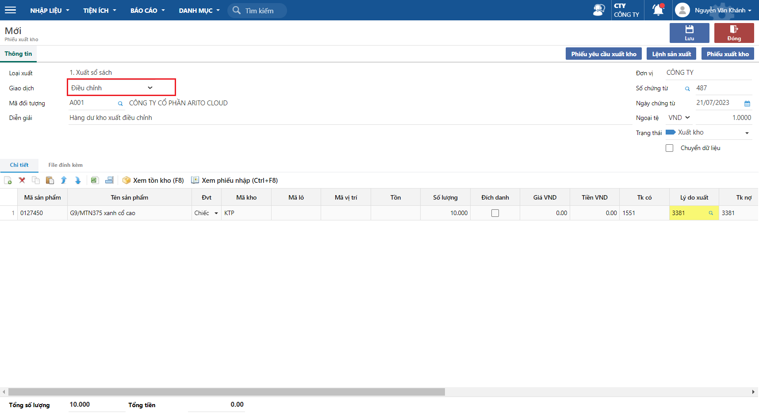Open the notifications bell
Image resolution: width=759 pixels, height=416 pixels.
pos(658,10)
